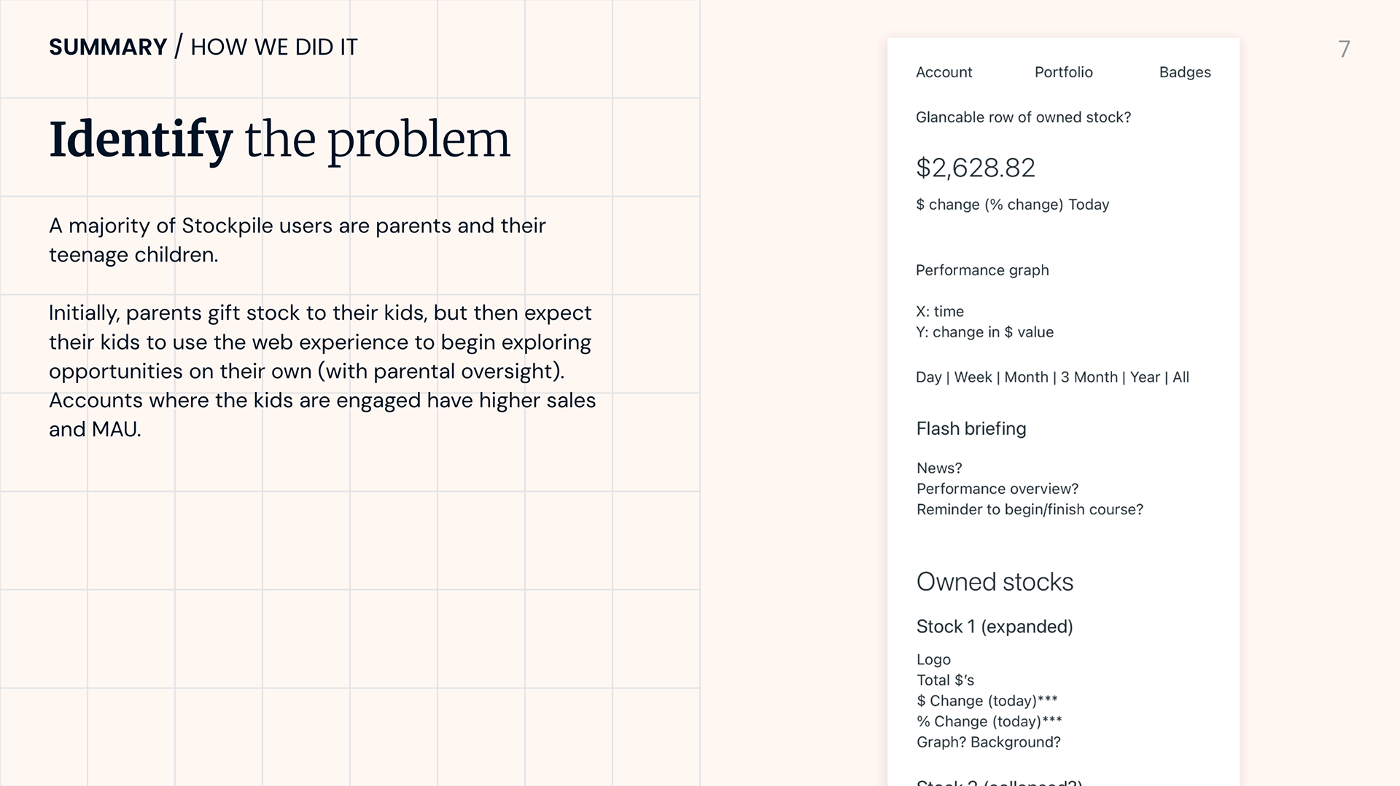Click the Identify the problem title
1400x786 pixels.
[279, 140]
